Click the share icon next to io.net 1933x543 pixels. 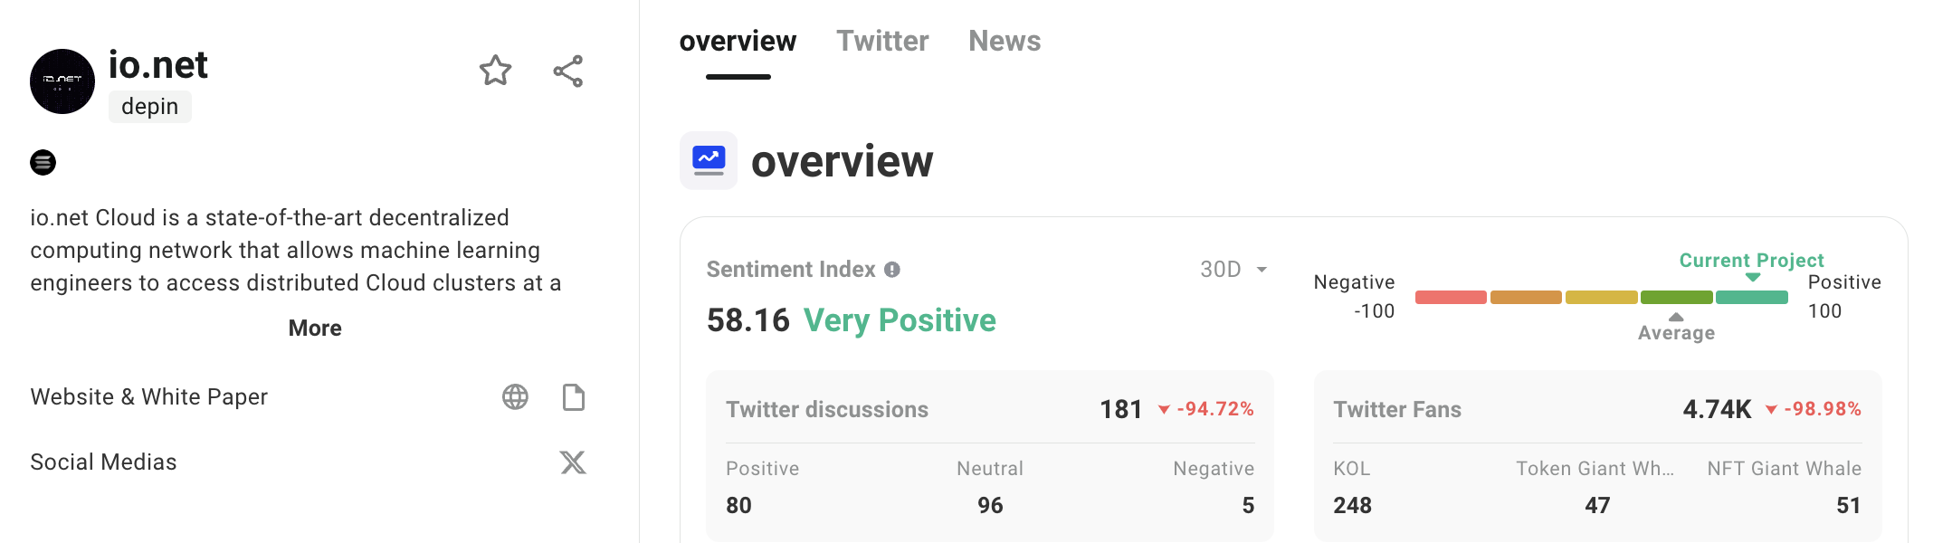pyautogui.click(x=568, y=71)
